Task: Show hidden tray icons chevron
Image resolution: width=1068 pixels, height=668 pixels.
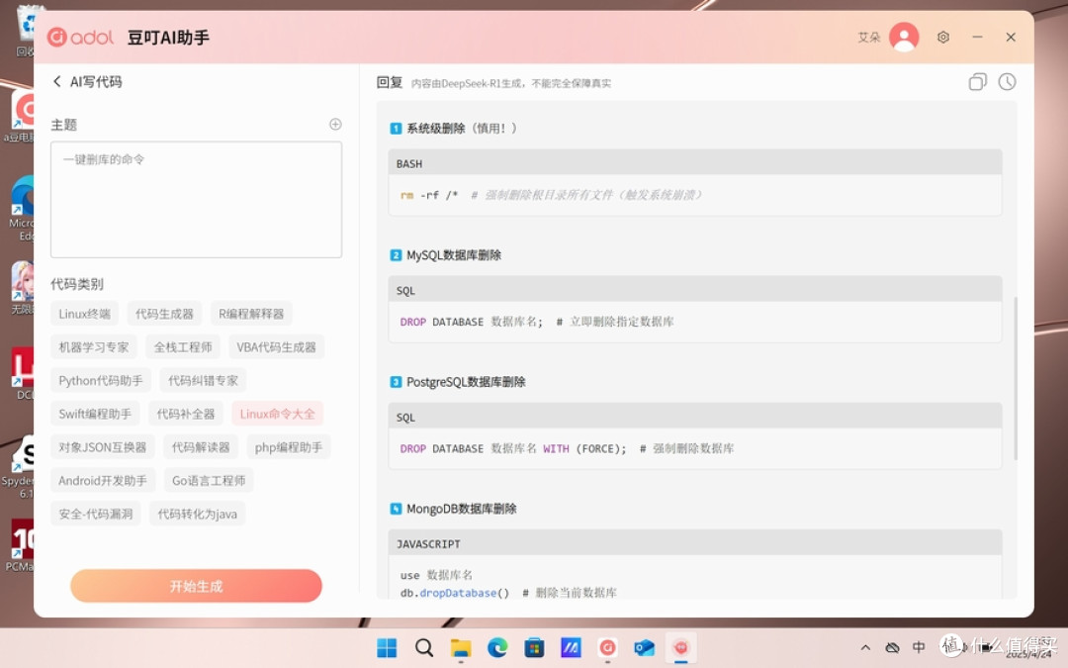Action: (865, 647)
